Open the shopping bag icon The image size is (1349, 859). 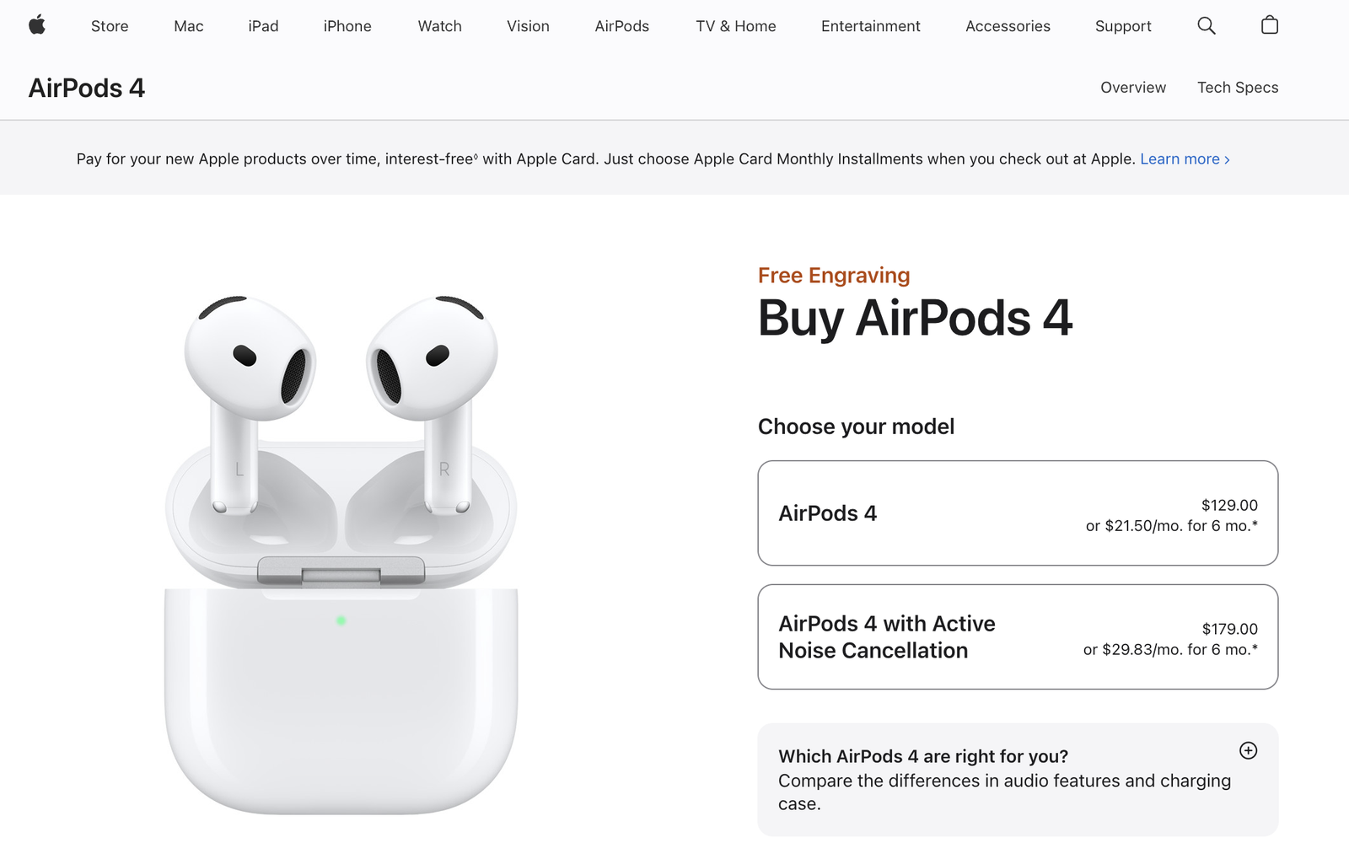click(1270, 25)
